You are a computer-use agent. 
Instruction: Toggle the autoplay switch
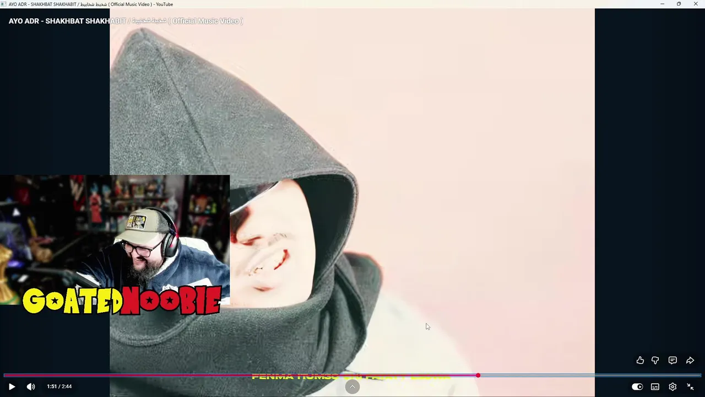tap(637, 387)
